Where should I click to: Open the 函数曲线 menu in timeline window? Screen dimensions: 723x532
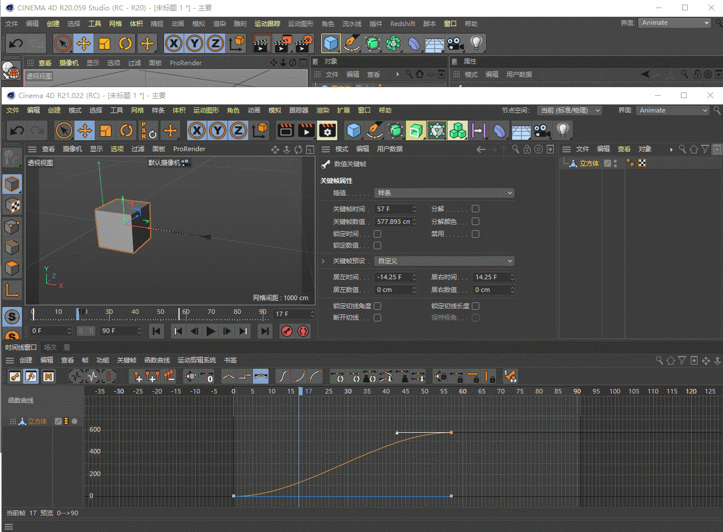[x=156, y=360]
